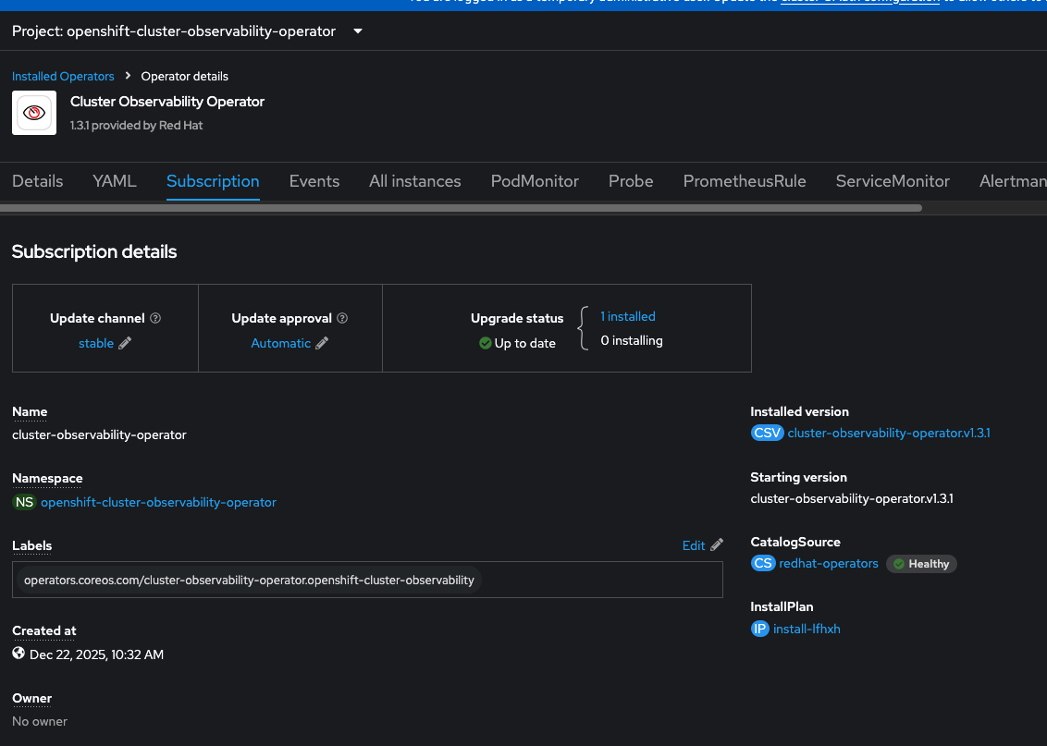Click the subscription name cluster-observability-operator
Screen dimensions: 1047x746
tap(99, 434)
